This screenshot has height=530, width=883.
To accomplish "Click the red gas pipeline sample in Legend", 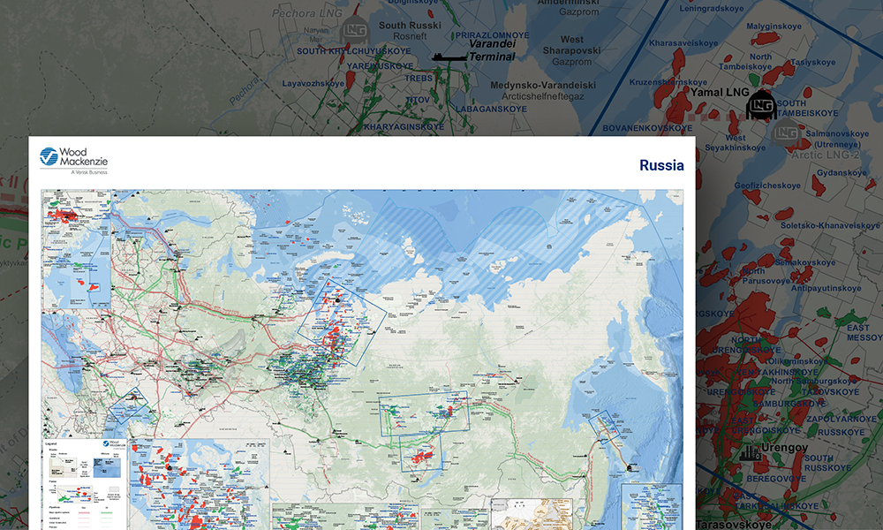I will click(86, 511).
